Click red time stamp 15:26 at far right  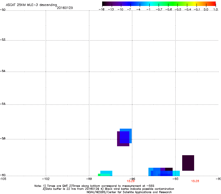(x=195, y=181)
